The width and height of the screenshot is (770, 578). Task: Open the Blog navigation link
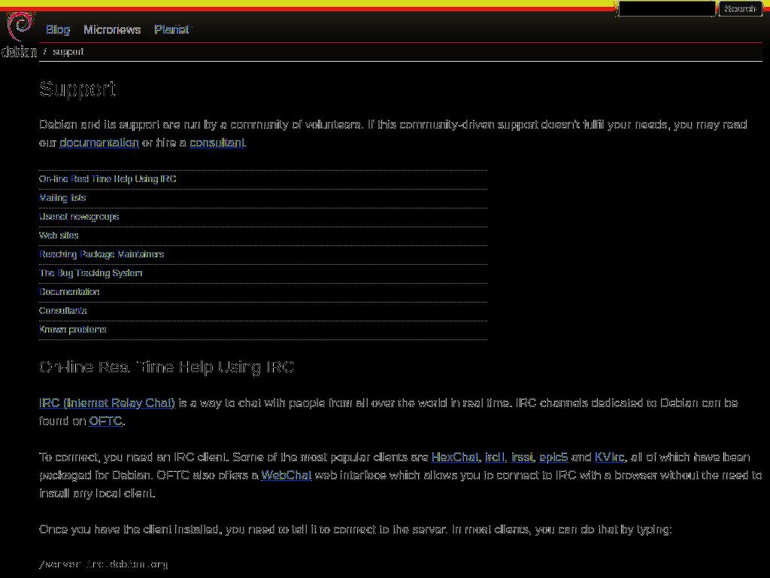pos(58,29)
